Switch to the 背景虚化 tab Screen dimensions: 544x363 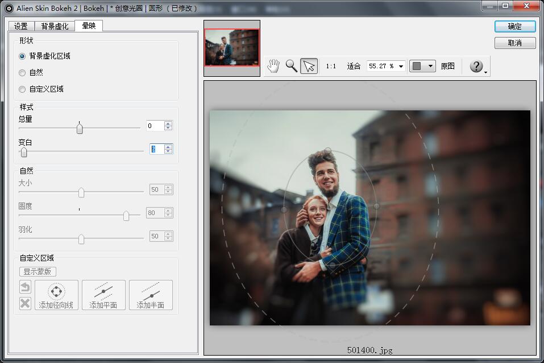pyautogui.click(x=55, y=26)
